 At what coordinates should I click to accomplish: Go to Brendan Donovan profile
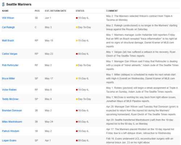tap(12, 111)
